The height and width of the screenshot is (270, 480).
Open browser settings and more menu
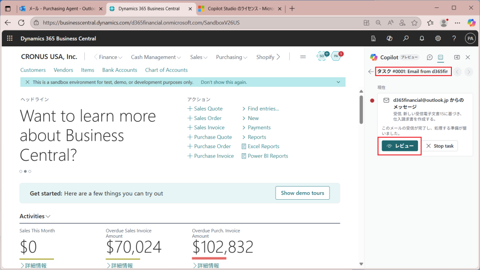coord(457,22)
